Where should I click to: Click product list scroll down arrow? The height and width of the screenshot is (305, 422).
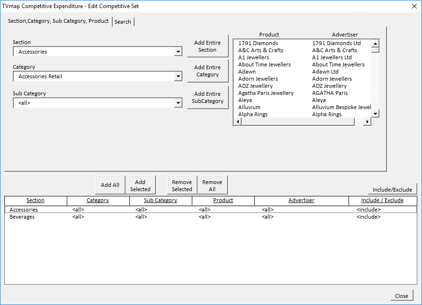point(375,113)
